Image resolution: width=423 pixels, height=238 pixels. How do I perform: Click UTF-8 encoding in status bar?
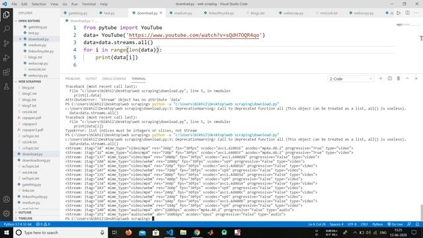pos(352,224)
